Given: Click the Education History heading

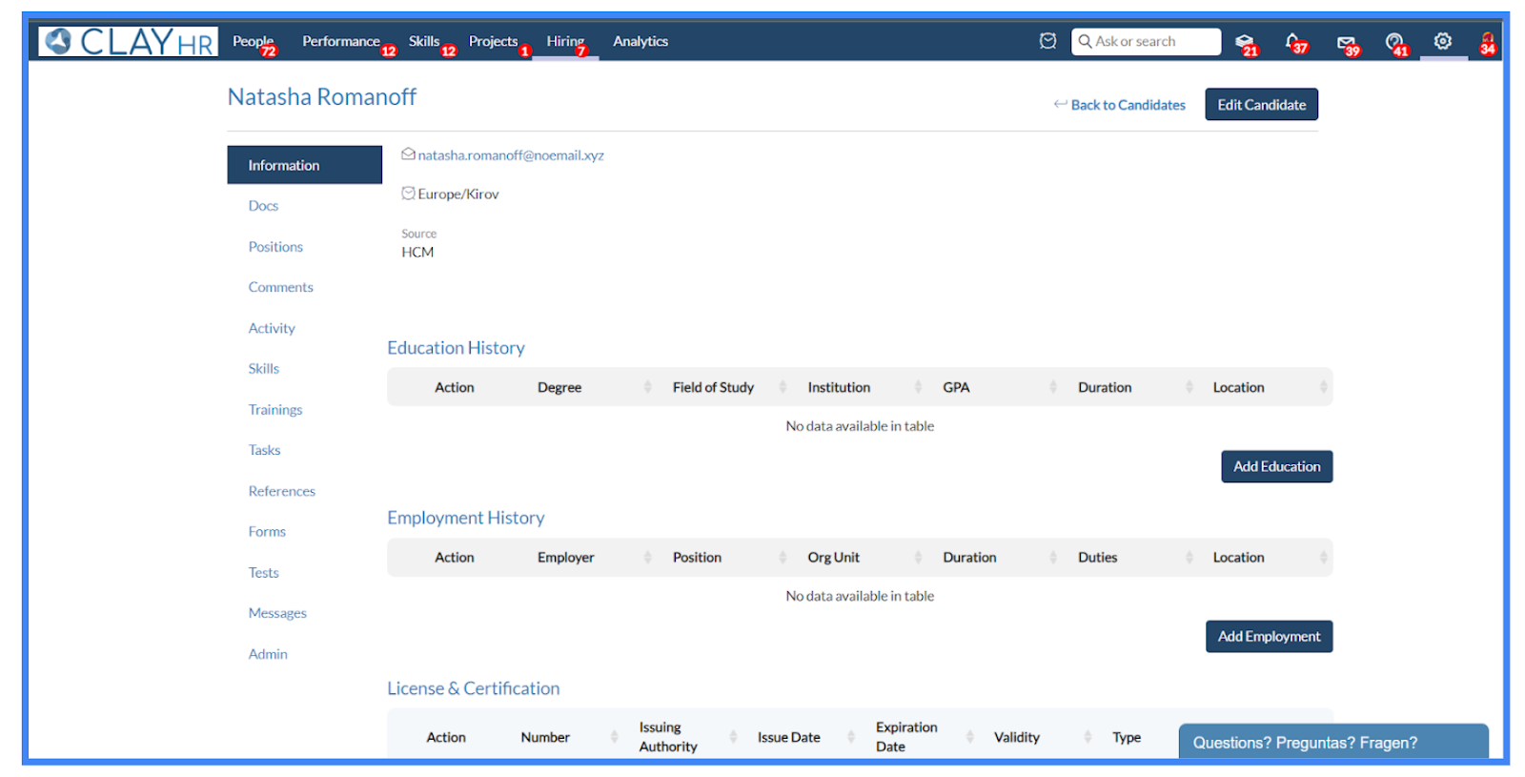Looking at the screenshot, I should [x=456, y=348].
